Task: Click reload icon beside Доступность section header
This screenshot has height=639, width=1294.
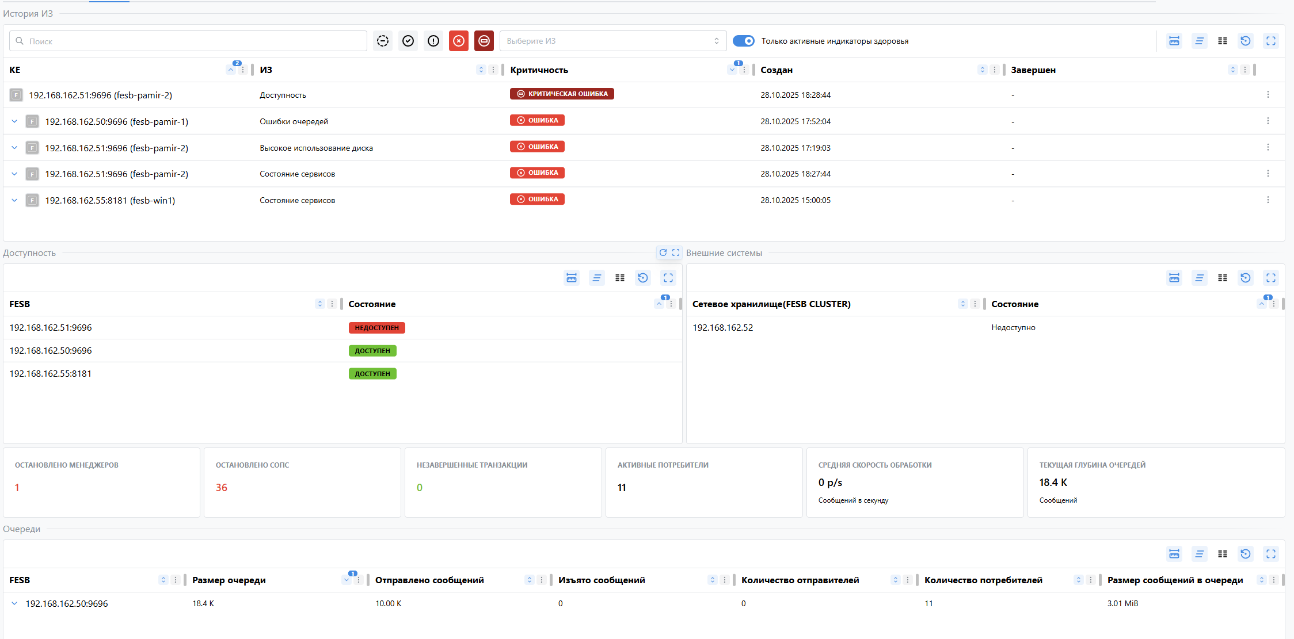Action: 663,252
